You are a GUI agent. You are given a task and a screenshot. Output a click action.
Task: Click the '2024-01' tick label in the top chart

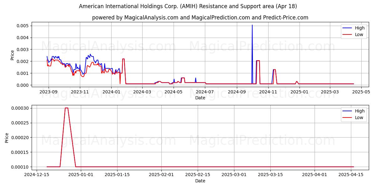coord(112,92)
